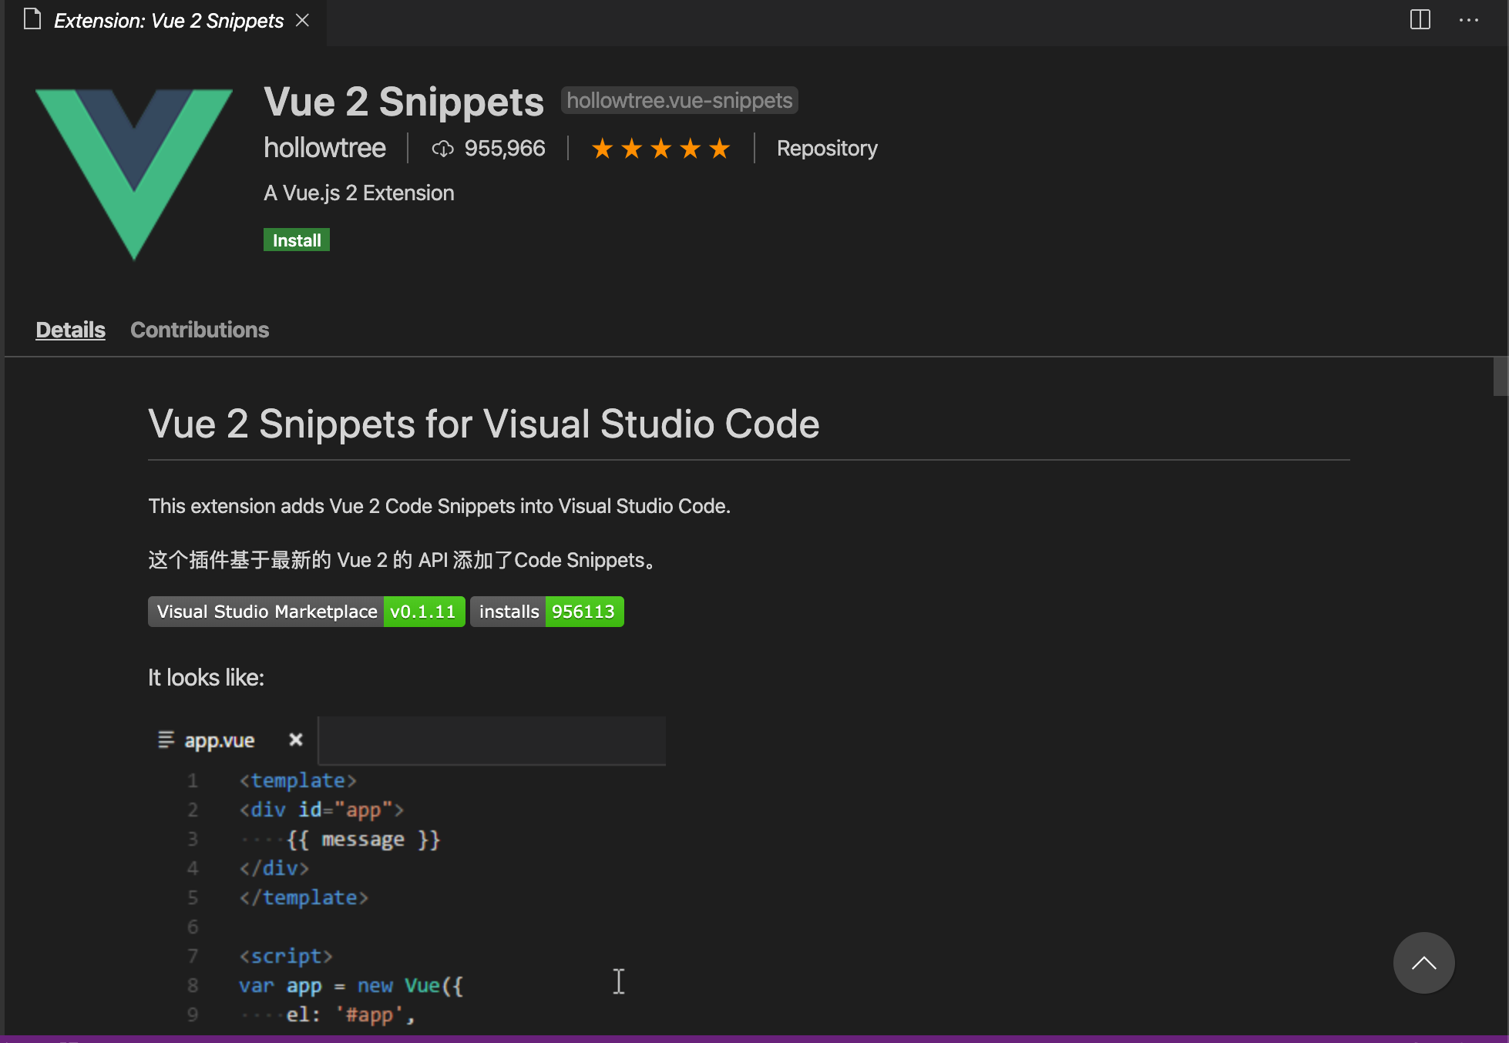Switch to the Contributions tab
The image size is (1509, 1043).
tap(199, 330)
